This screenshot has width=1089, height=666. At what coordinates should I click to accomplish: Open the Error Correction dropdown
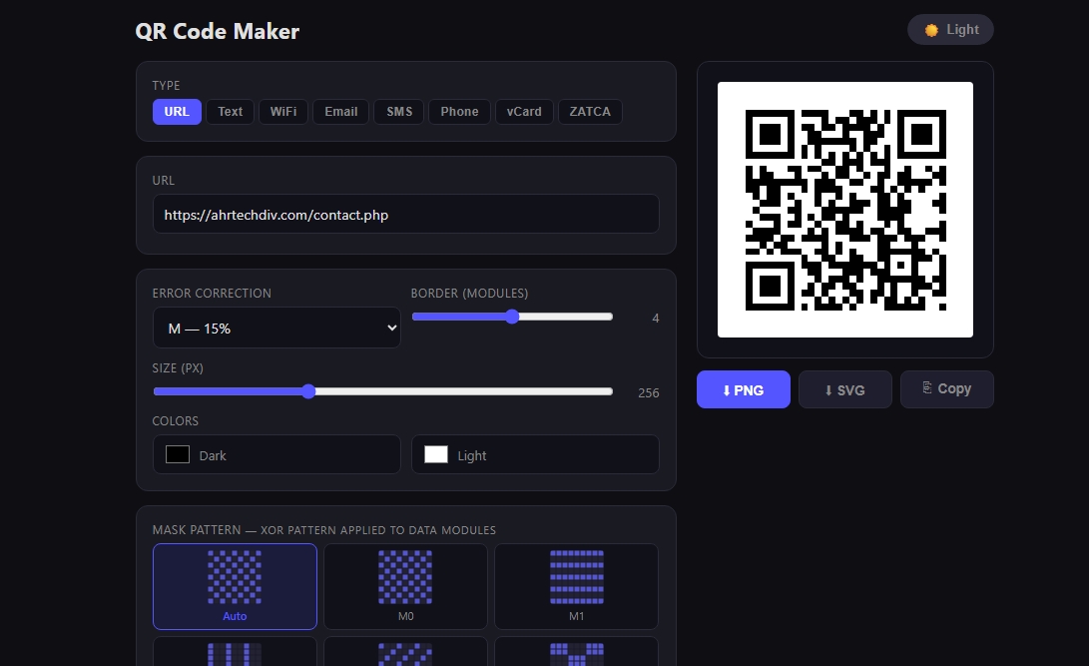(x=276, y=328)
